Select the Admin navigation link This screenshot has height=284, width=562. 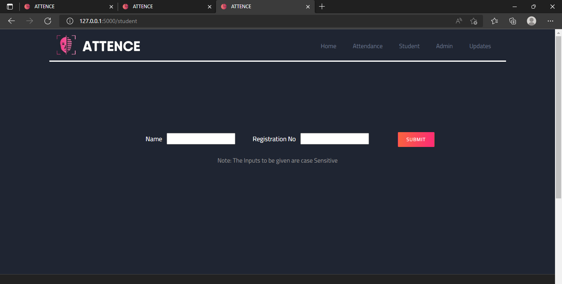(x=444, y=46)
